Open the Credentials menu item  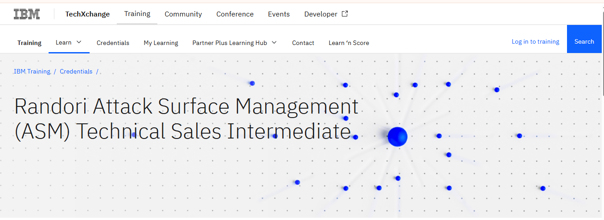click(x=113, y=43)
